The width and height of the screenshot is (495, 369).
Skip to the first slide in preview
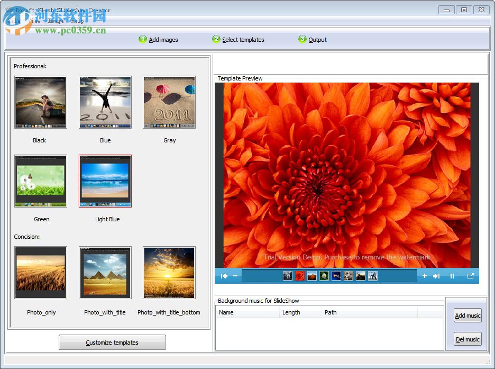(x=224, y=276)
